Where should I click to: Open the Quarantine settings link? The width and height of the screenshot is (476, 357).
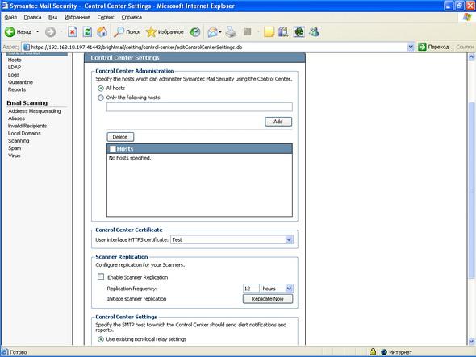[20, 82]
